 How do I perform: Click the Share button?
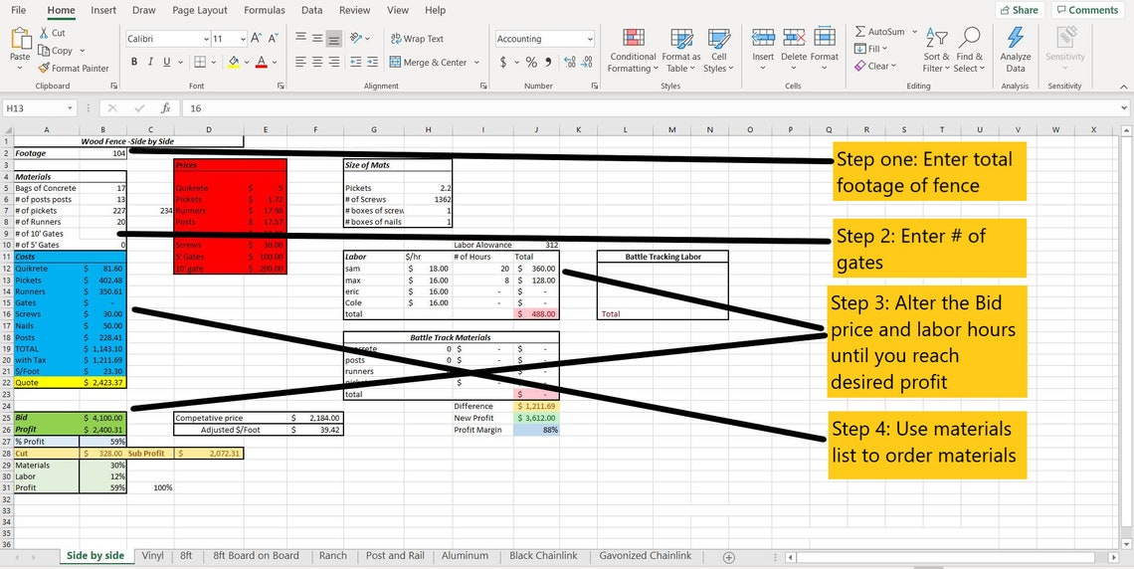pyautogui.click(x=1018, y=10)
